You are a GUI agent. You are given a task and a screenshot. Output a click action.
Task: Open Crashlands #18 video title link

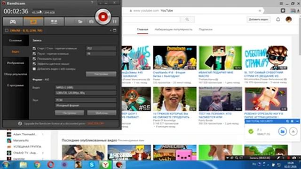pos(169,74)
